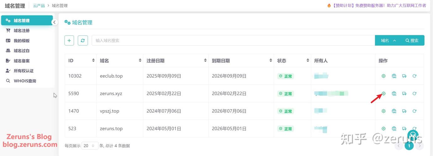Viewport: 433px width, 156px height.
Task: Click the 搜索 search button
Action: 412,40
